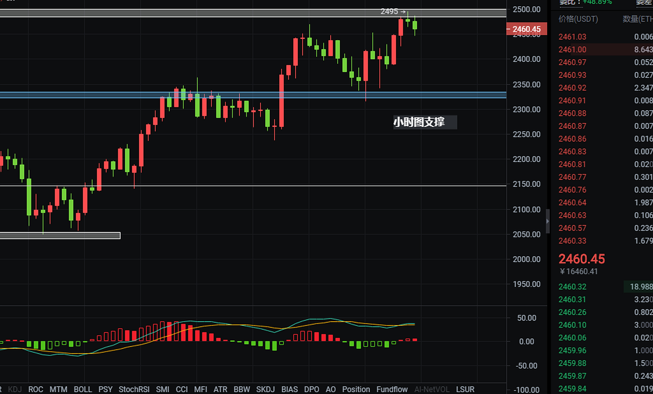
Task: Click the large 2460.45 last price
Action: pos(582,259)
